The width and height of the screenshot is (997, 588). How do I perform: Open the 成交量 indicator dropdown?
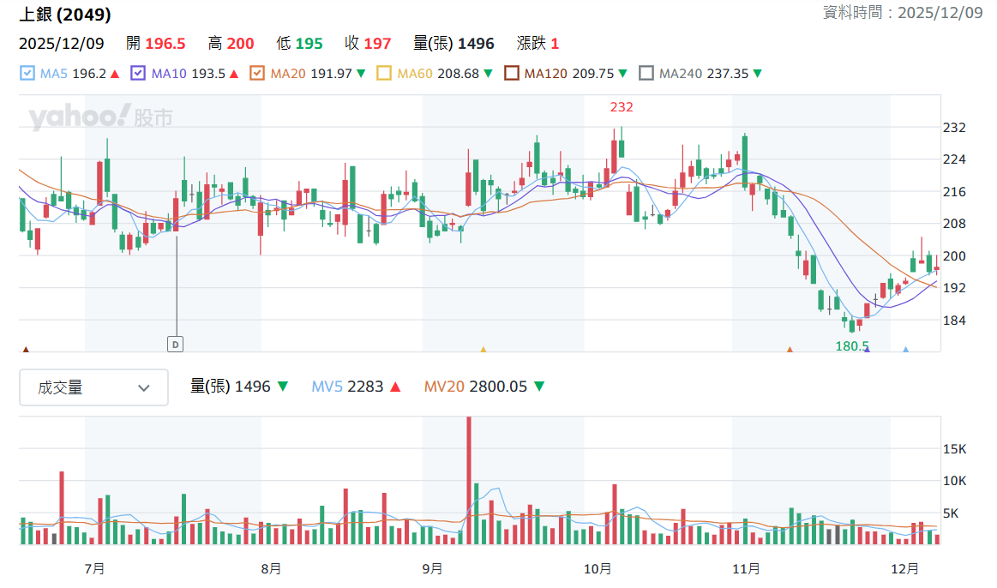tap(93, 387)
